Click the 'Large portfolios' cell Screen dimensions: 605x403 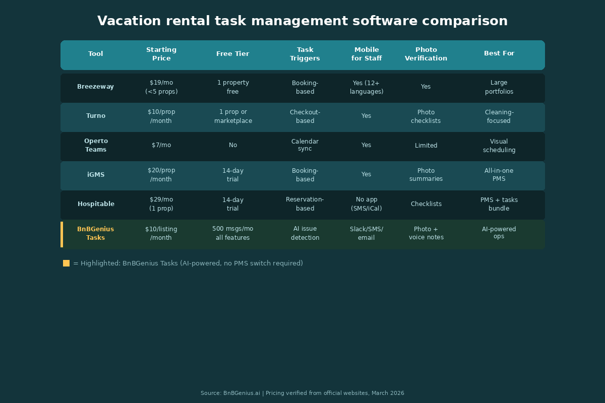[x=499, y=87]
